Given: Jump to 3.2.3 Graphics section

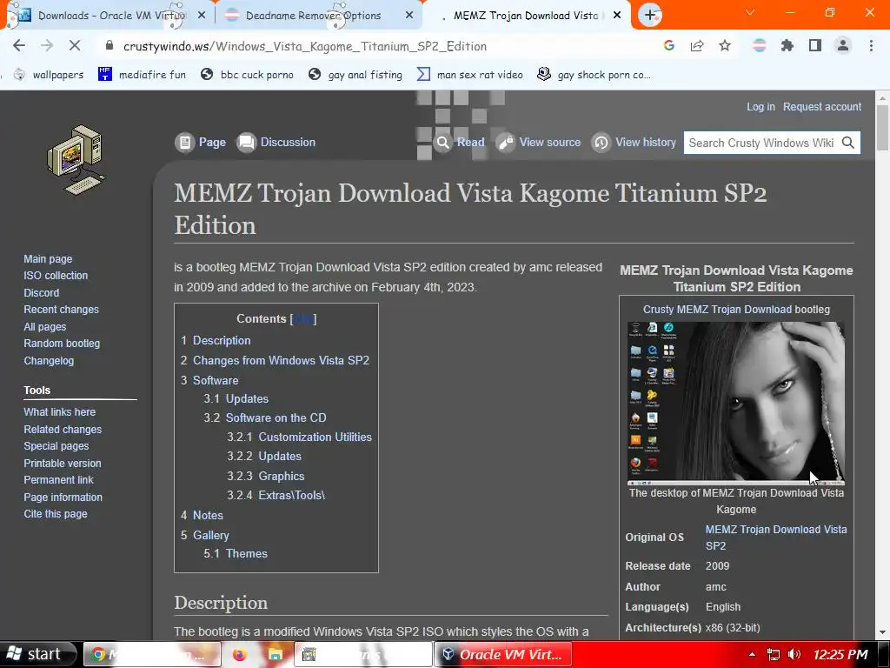Looking at the screenshot, I should 266,476.
